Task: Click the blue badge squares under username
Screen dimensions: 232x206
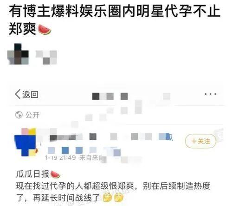Action: tap(84, 151)
